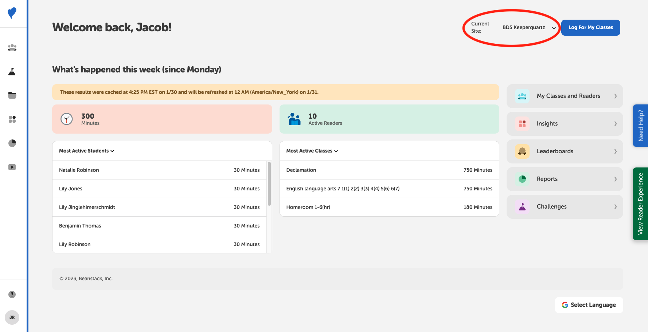Open Reports via the pie chart sidebar icon
This screenshot has width=648, height=332.
point(12,143)
